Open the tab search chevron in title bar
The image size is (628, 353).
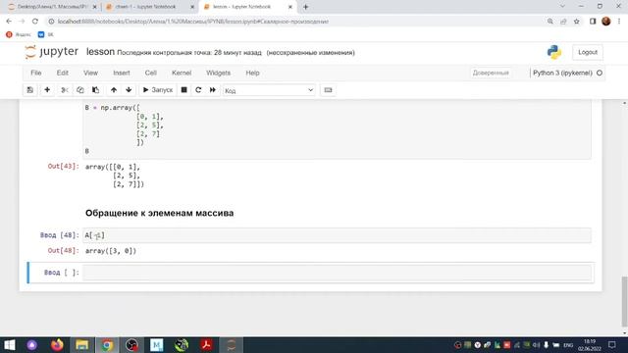pyautogui.click(x=562, y=7)
